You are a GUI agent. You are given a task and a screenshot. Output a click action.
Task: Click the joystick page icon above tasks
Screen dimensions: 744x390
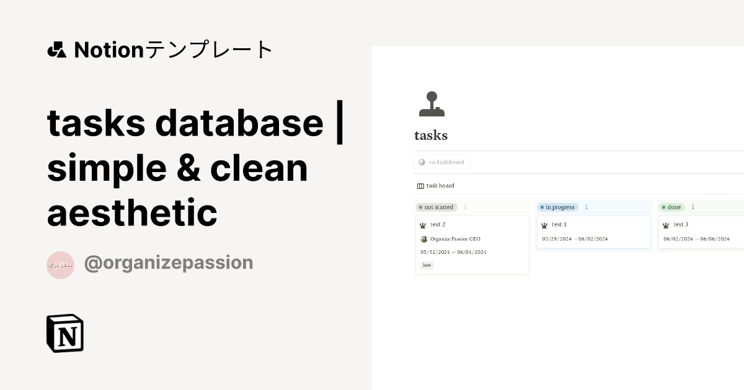pos(432,103)
